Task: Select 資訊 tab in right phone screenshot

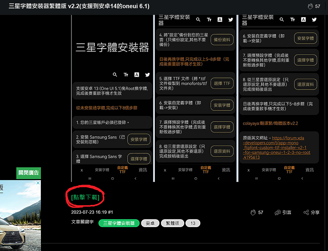Action: tap(309, 170)
